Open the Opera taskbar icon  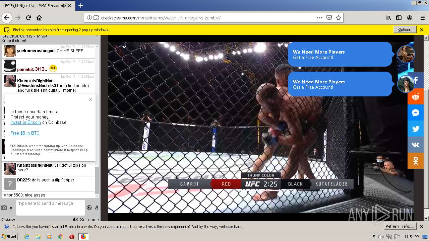point(72,237)
